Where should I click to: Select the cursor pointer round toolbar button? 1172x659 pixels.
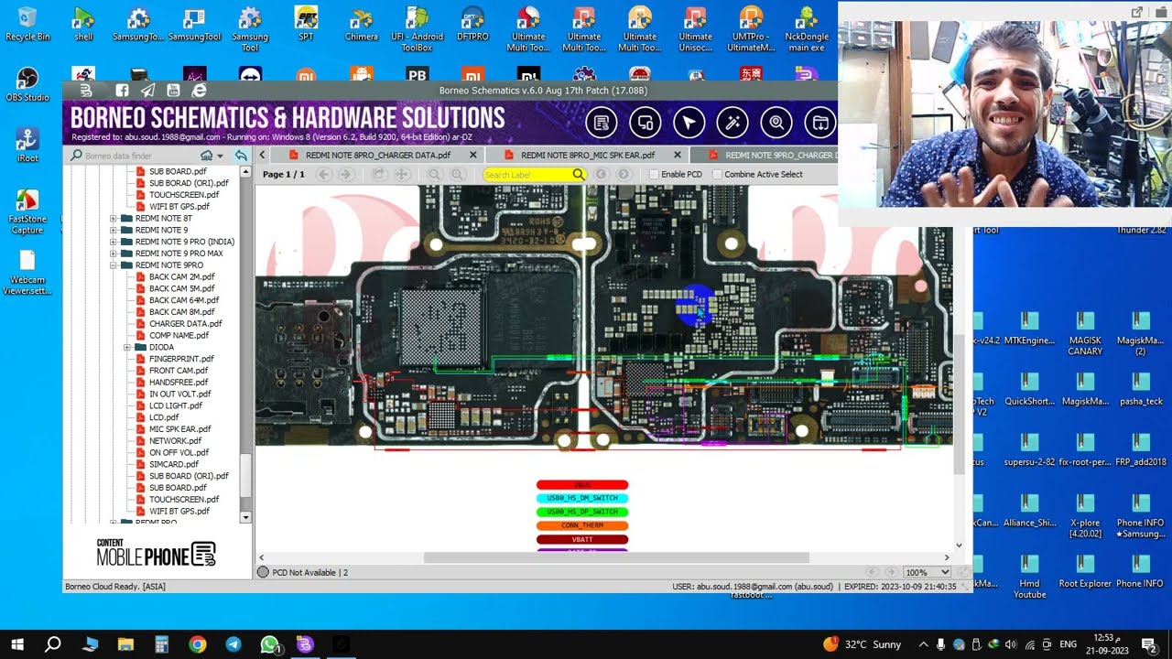coord(689,123)
